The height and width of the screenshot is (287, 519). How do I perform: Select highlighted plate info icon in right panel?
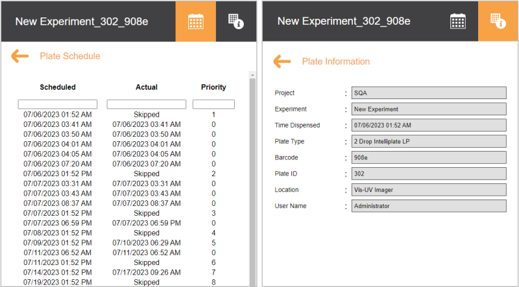coord(498,21)
